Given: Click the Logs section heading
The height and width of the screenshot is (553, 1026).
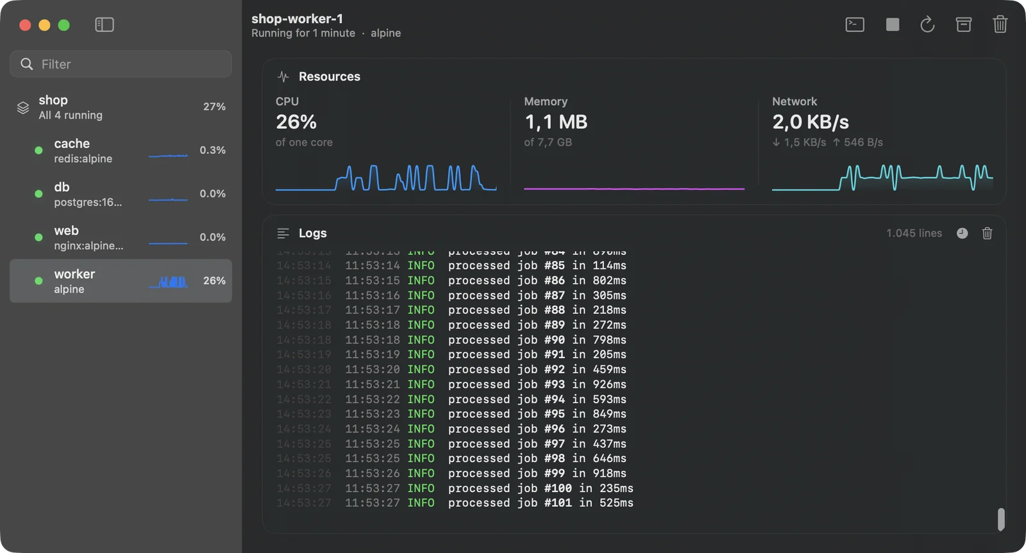Looking at the screenshot, I should pyautogui.click(x=313, y=233).
